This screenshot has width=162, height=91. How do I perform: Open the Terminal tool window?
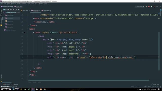[15, 84]
